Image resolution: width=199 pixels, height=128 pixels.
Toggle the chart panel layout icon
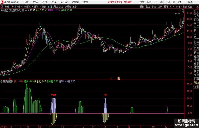pyautogui.click(x=183, y=11)
